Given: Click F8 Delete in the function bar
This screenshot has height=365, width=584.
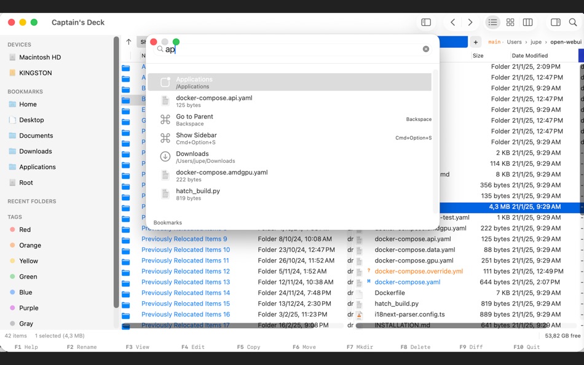Looking at the screenshot, I should tap(416, 347).
